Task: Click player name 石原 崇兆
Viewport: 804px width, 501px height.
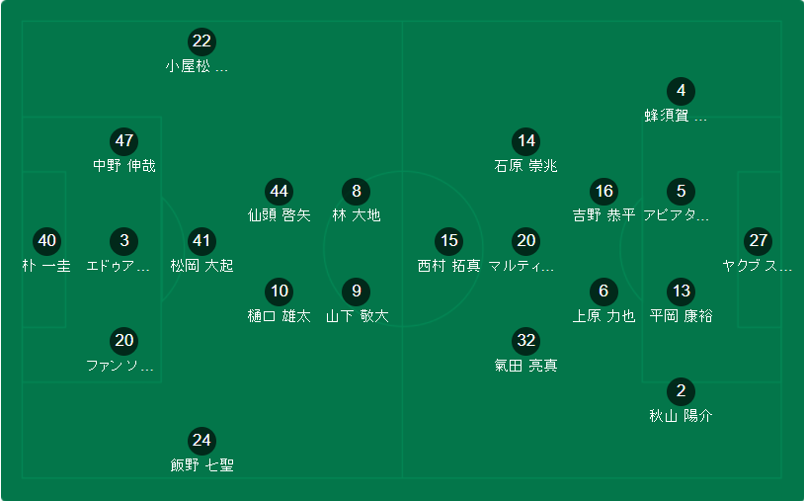Action: 526,166
